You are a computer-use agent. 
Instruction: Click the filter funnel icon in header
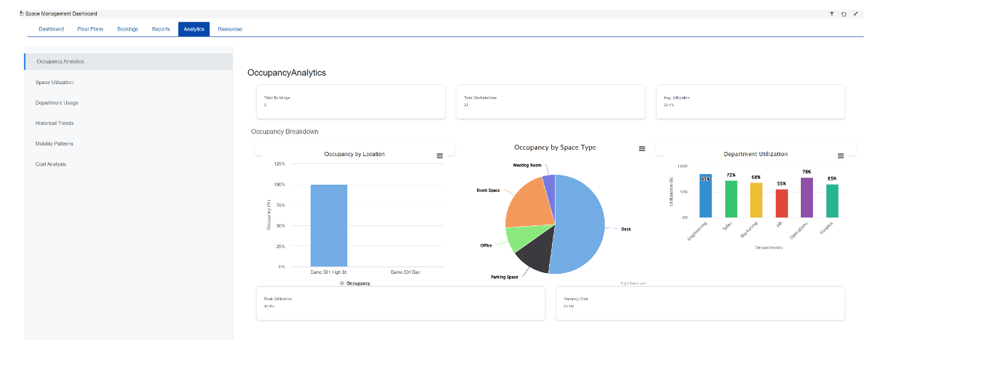832,14
